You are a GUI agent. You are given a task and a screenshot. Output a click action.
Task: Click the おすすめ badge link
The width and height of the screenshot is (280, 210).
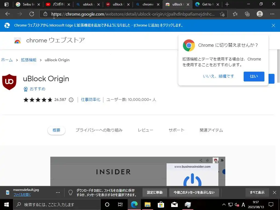[35, 89]
